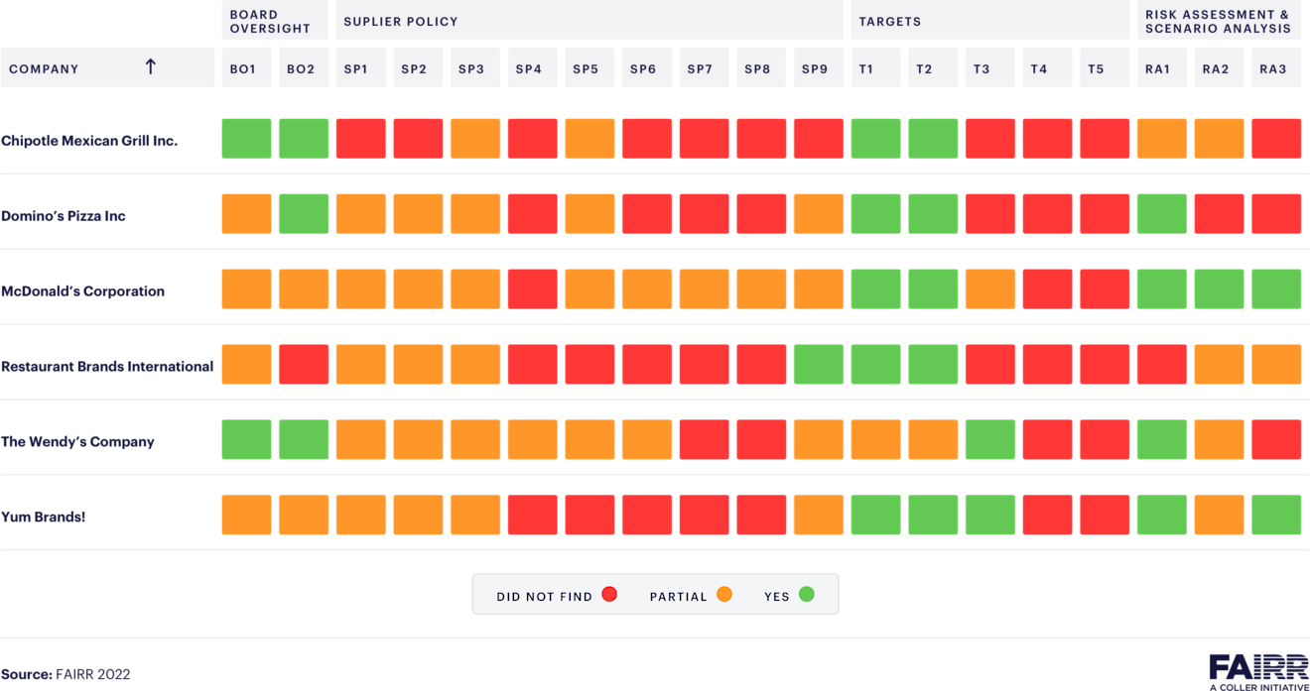Click McDonald's orange T3 cell
The height and width of the screenshot is (691, 1310).
990,289
